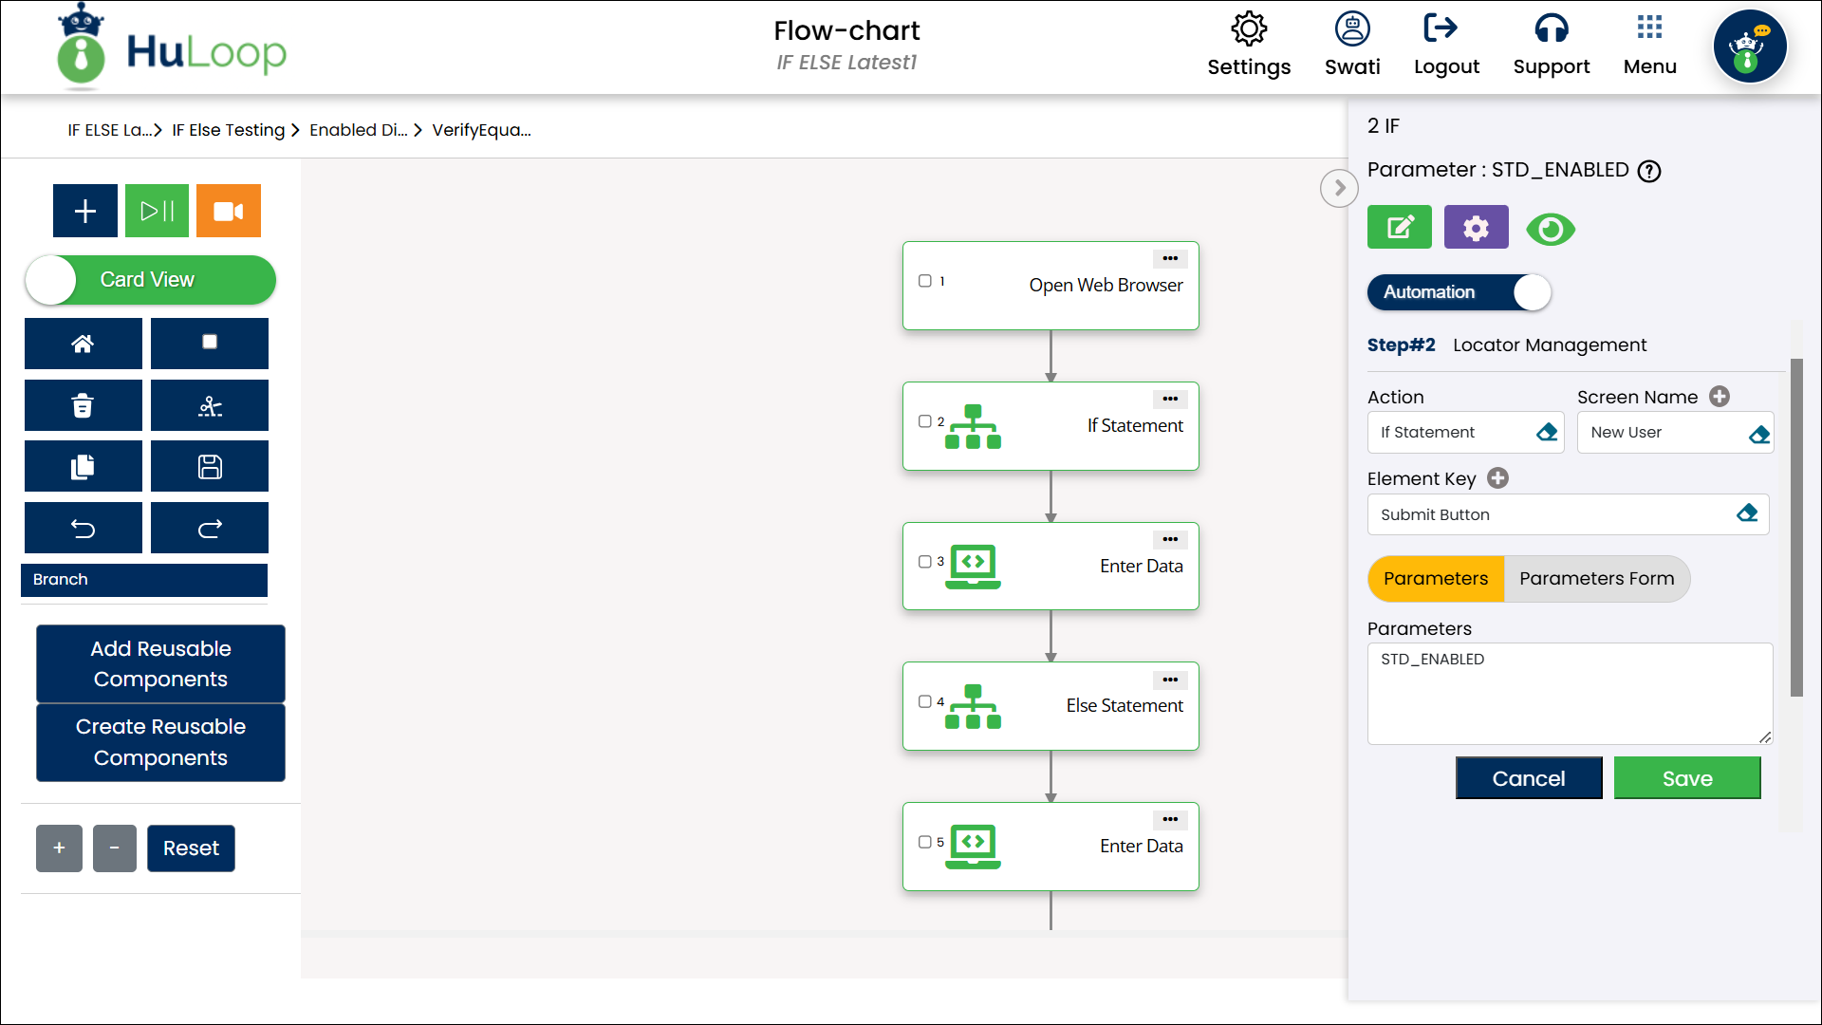The height and width of the screenshot is (1025, 1822).
Task: Click the floppy disk save icon
Action: coord(210,467)
